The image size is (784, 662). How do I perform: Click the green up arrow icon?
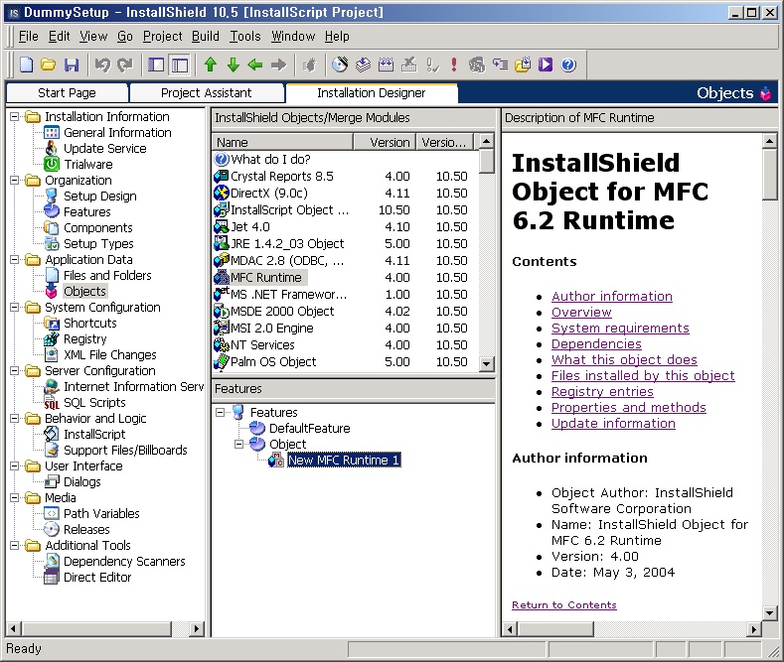coord(211,65)
